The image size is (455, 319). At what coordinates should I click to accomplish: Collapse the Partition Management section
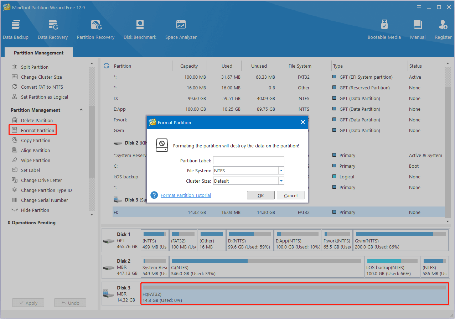(x=81, y=110)
